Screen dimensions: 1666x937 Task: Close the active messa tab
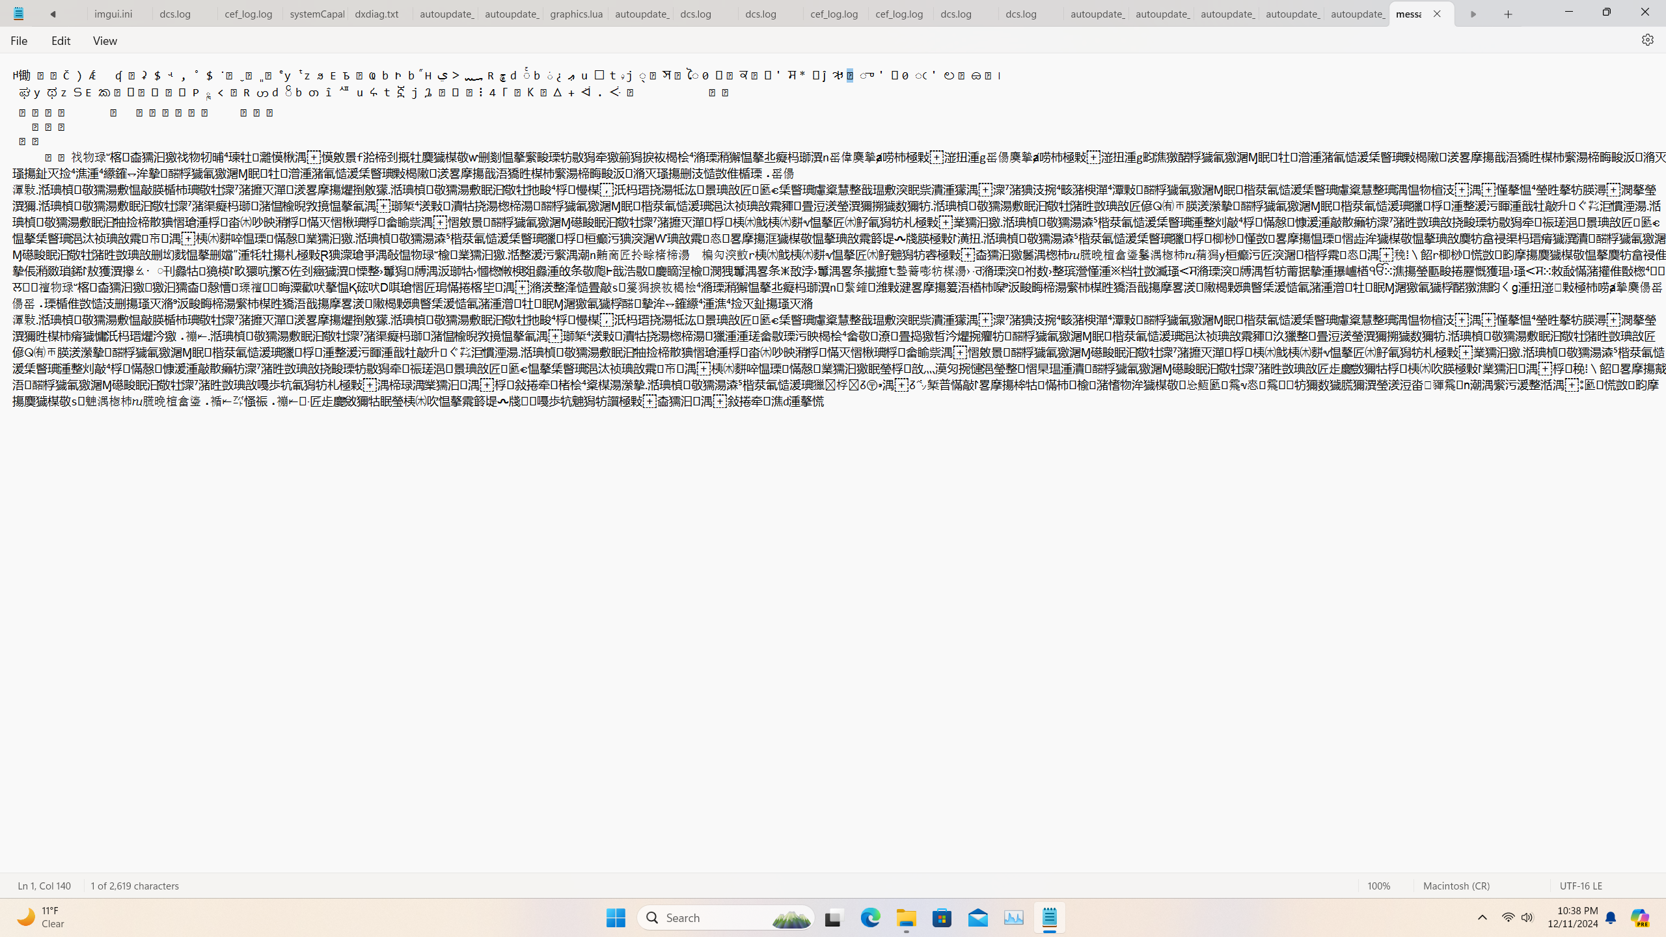pyautogui.click(x=1437, y=14)
